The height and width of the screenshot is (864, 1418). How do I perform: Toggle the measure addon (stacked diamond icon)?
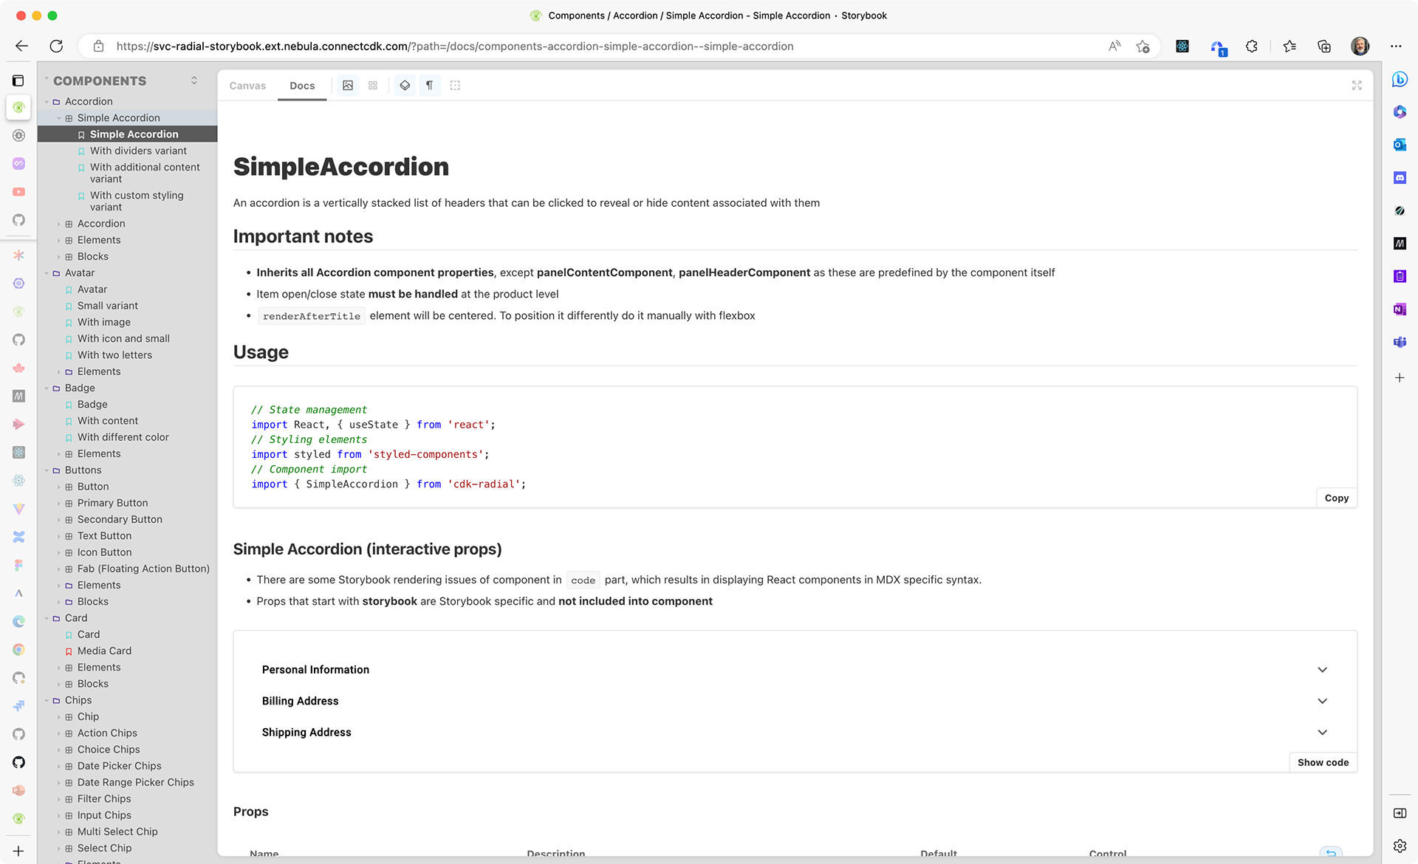(405, 85)
